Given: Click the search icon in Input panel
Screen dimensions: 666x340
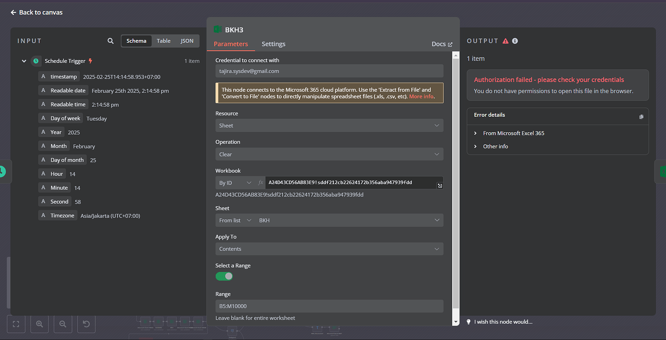Looking at the screenshot, I should click(111, 41).
